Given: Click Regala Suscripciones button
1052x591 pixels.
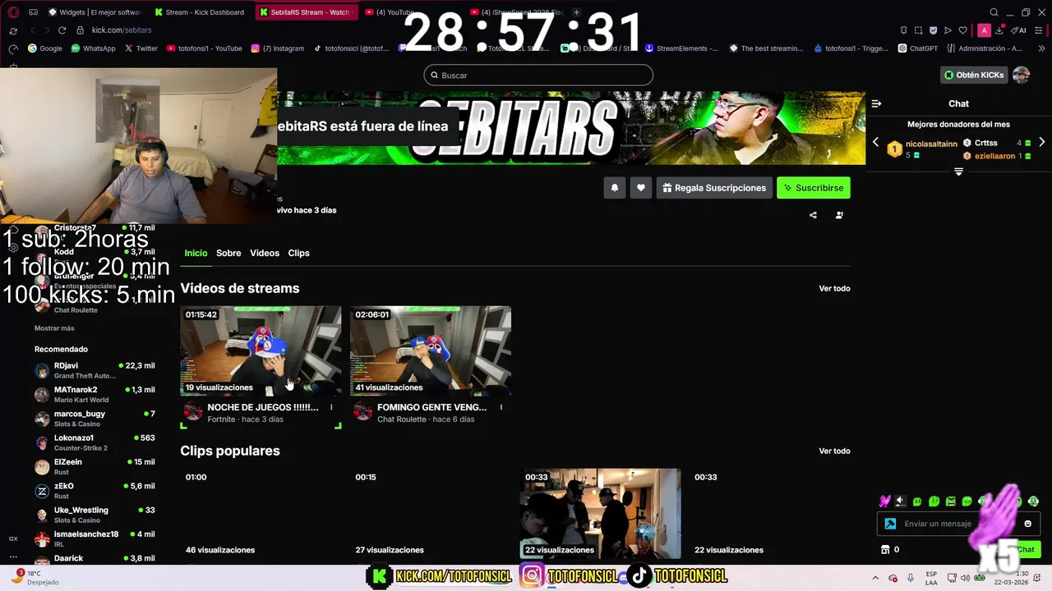Looking at the screenshot, I should [714, 188].
